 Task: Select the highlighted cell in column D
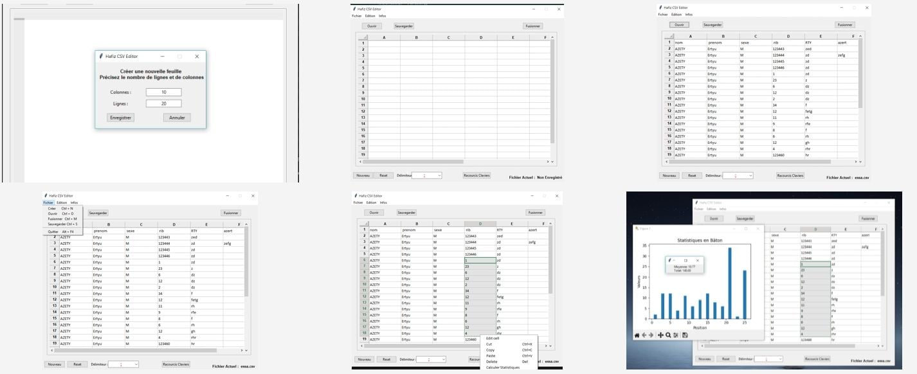click(479, 260)
